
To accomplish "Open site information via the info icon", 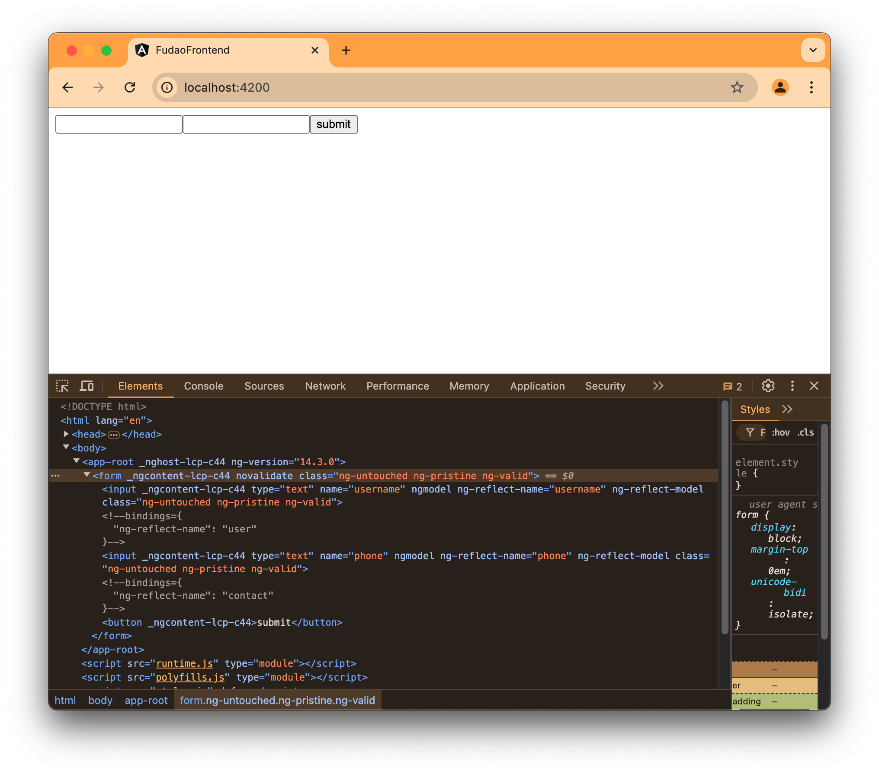I will [167, 87].
